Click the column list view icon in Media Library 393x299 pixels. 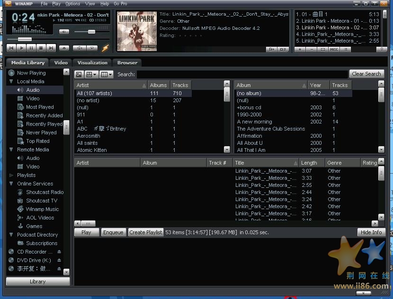click(104, 74)
